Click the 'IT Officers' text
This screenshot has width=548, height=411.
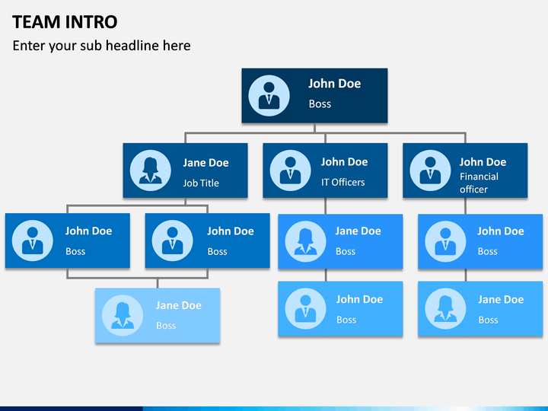coord(342,182)
